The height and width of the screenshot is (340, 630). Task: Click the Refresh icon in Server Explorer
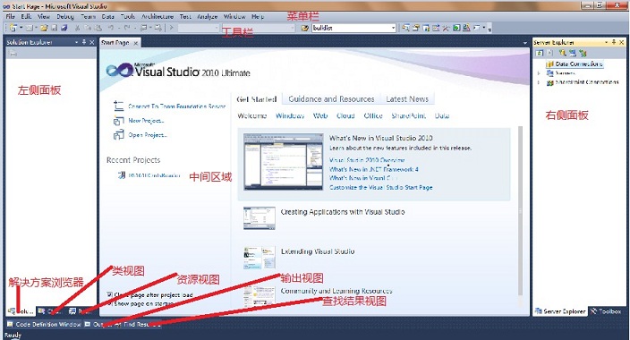point(540,53)
